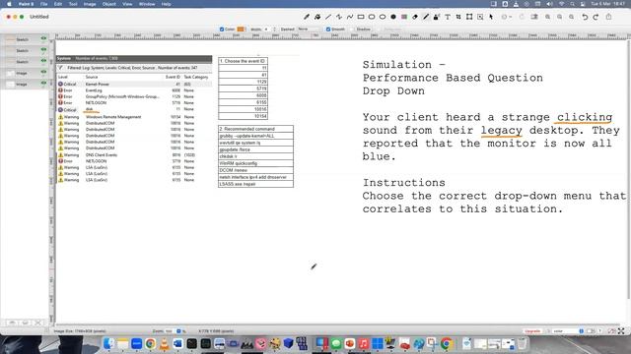Screen dimensions: 631x354
Task: Click the Share export icon
Action: (x=609, y=17)
